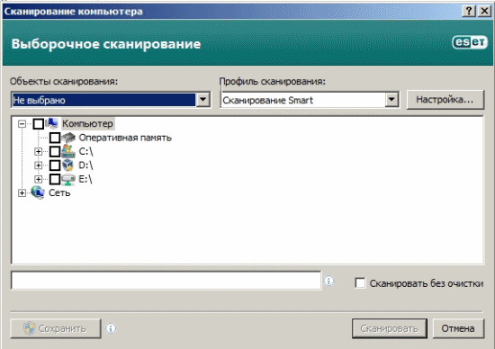Click the info icon beside the path field
The width and height of the screenshot is (495, 349).
click(x=328, y=281)
